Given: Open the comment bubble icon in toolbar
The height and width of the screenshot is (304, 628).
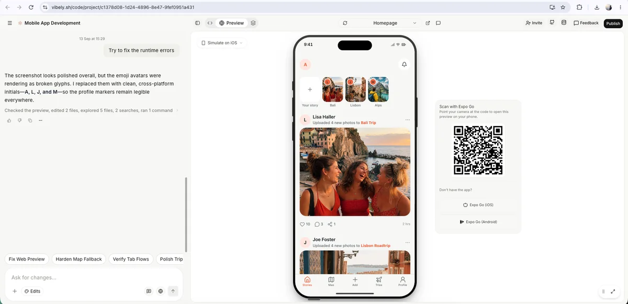Looking at the screenshot, I should tap(439, 23).
